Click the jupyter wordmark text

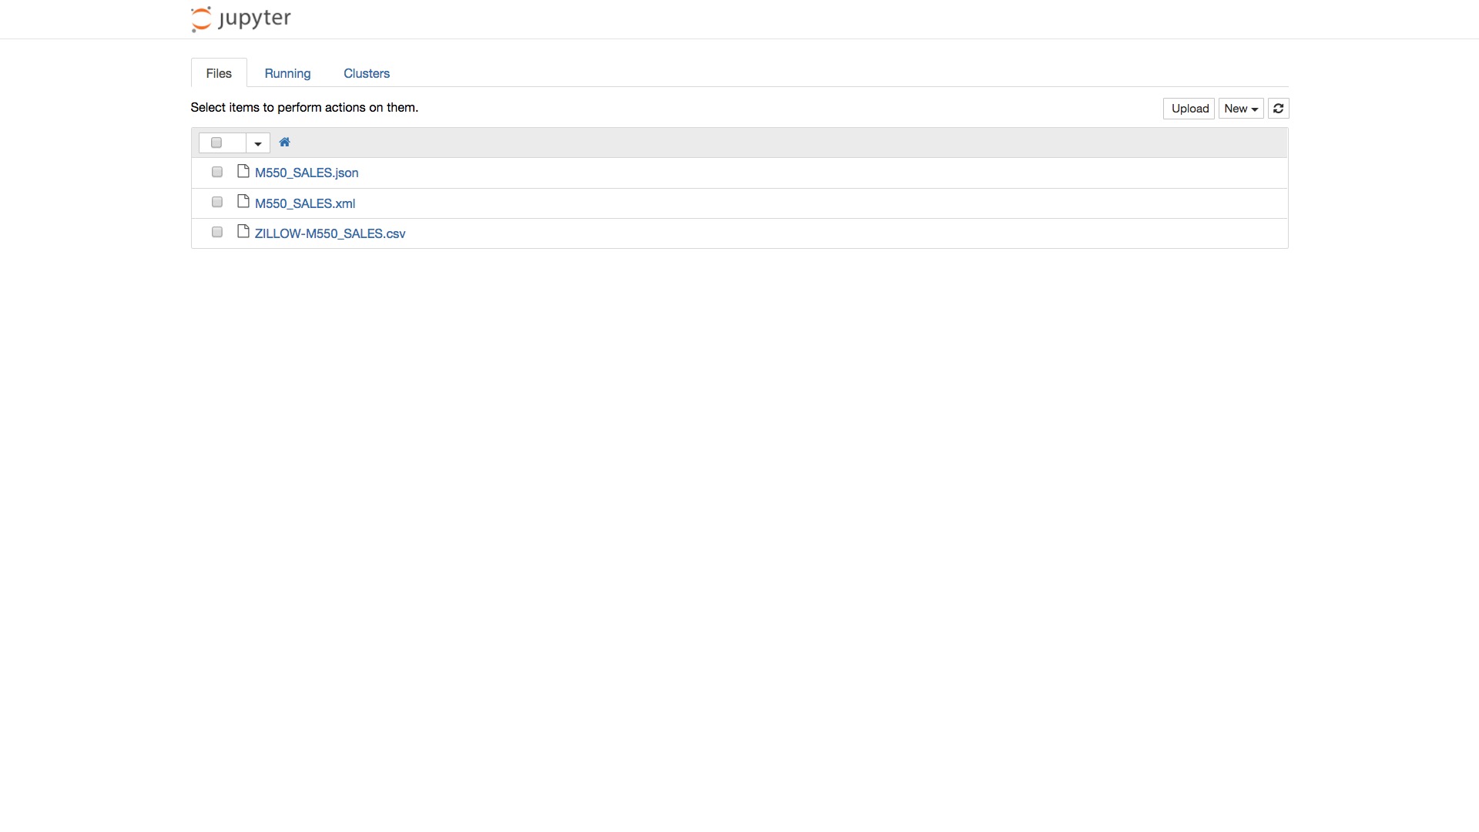click(254, 18)
